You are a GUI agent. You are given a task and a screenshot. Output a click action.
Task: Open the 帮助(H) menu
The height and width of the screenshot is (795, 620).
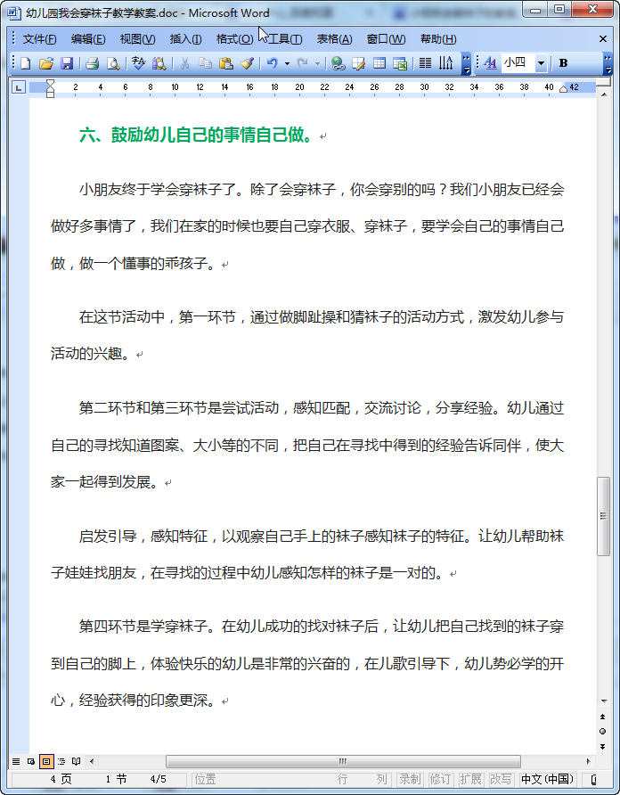coord(438,39)
